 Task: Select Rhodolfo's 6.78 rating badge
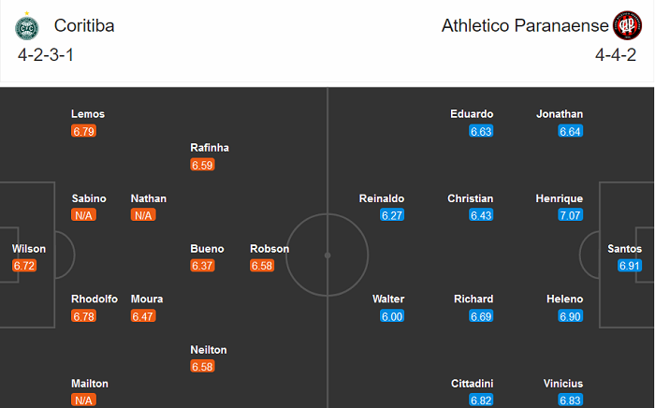pos(83,317)
